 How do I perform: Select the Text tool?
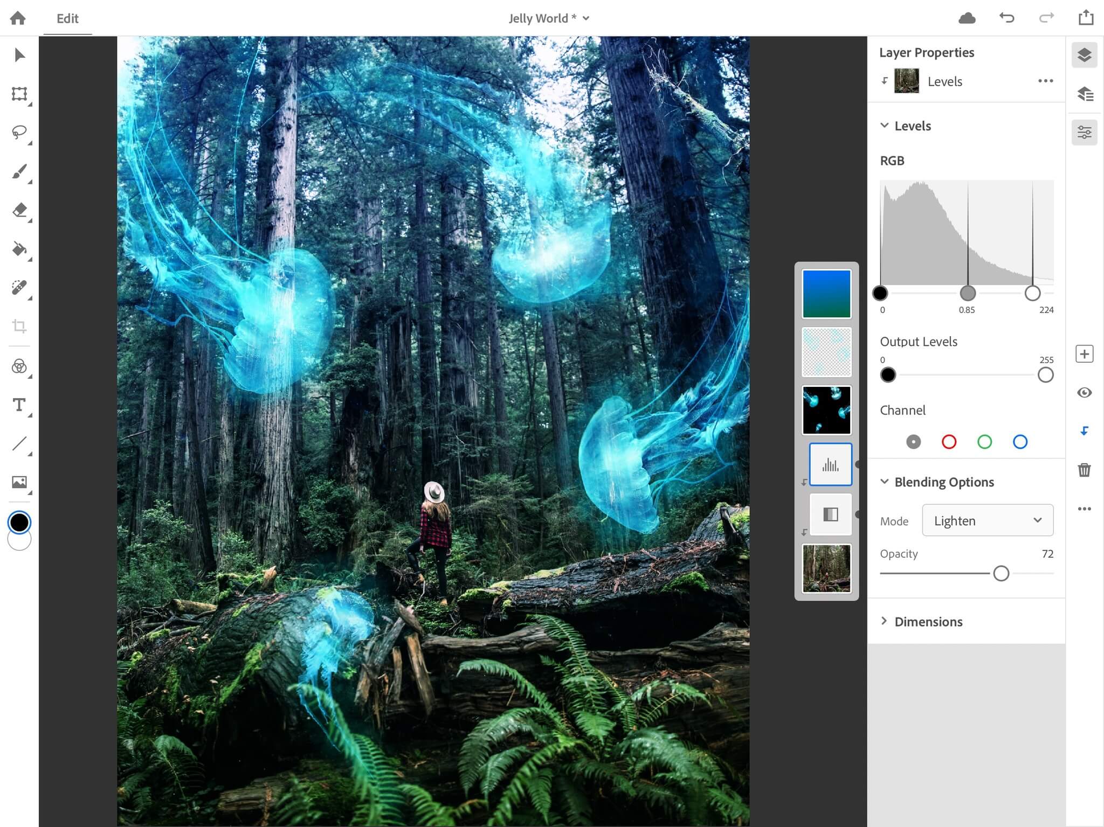point(19,405)
